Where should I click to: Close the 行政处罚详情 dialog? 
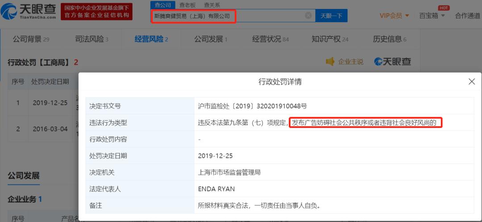coord(472,82)
